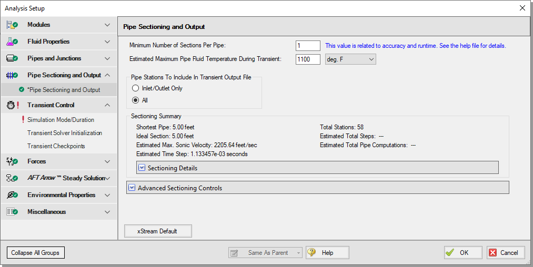
Task: Expand the Sectioning Details section
Action: [x=142, y=168]
